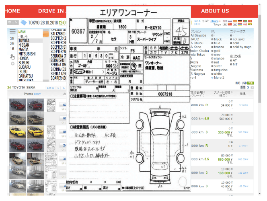Switch currency to USD
Viewport: 267px width, 201px height.
pyautogui.click(x=244, y=83)
